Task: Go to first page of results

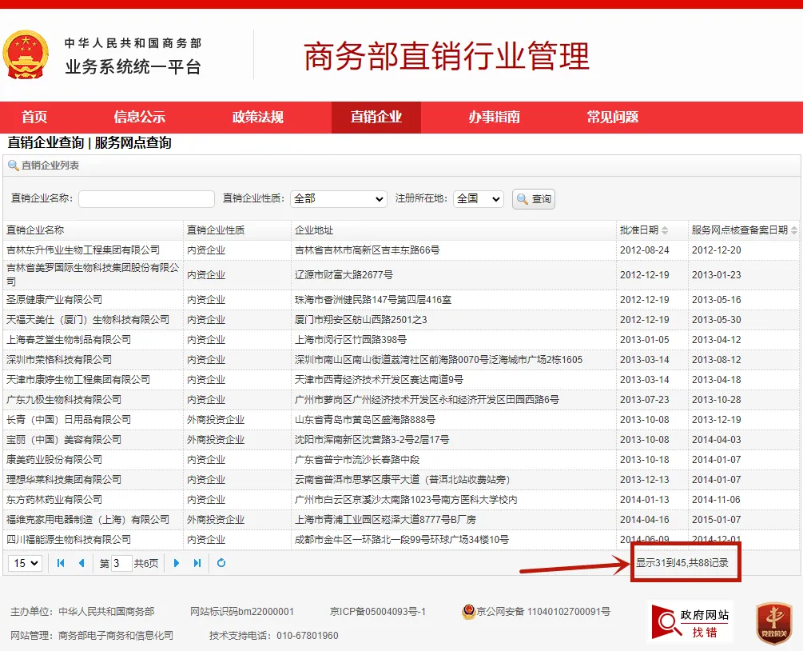Action: pyautogui.click(x=61, y=563)
